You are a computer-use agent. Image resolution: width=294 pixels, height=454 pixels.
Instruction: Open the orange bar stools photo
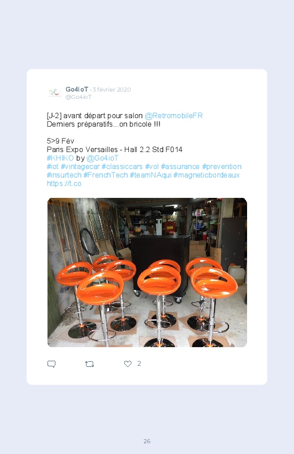pos(147,273)
